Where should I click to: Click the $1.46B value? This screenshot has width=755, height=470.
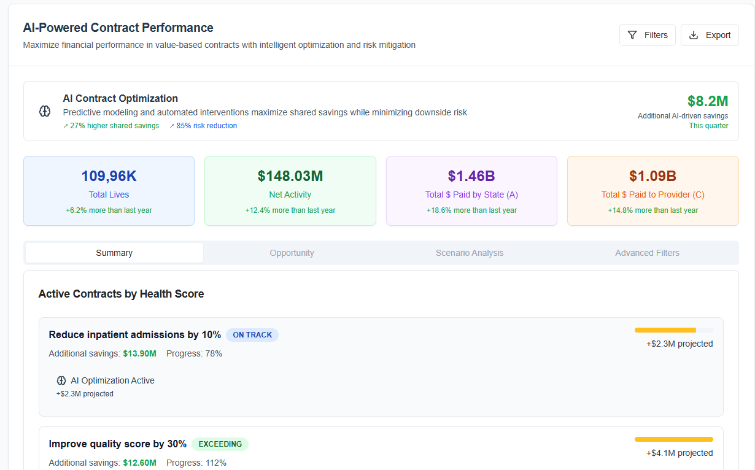[471, 176]
